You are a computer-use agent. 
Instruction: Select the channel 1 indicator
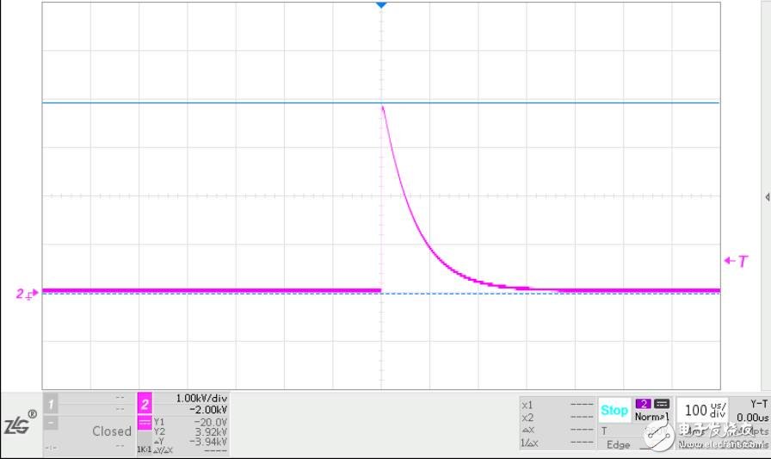click(52, 403)
